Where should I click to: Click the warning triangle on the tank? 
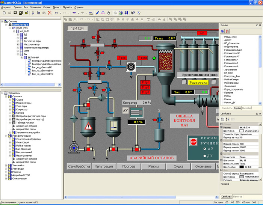click(88, 126)
